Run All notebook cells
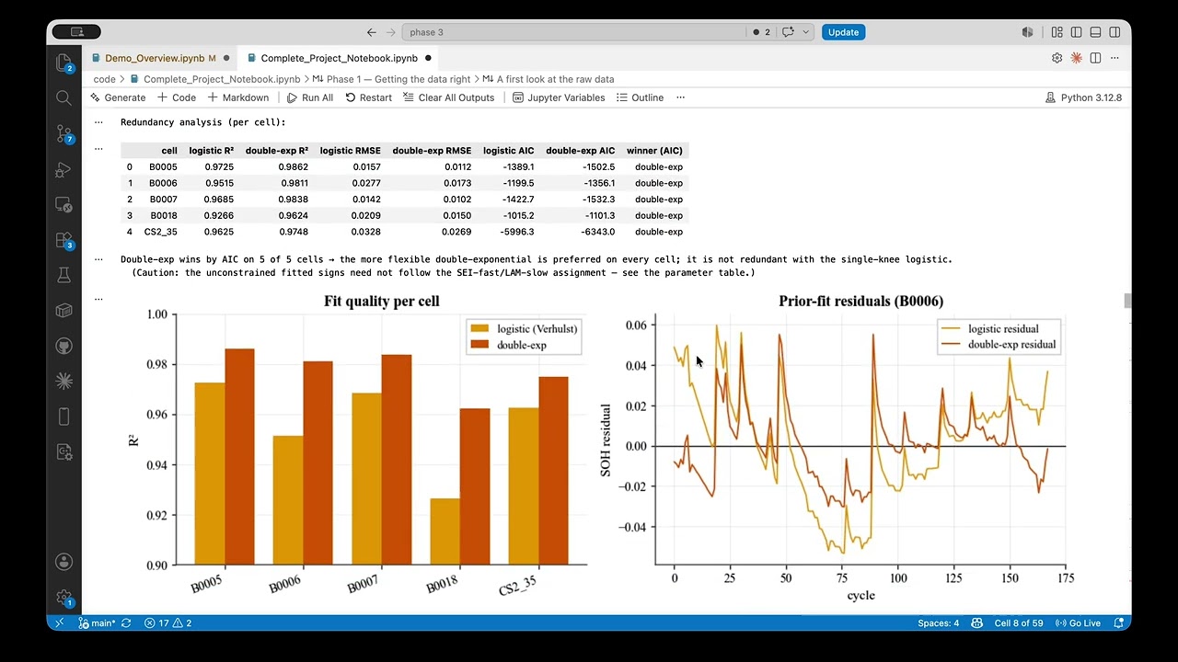This screenshot has width=1178, height=662. 310,97
